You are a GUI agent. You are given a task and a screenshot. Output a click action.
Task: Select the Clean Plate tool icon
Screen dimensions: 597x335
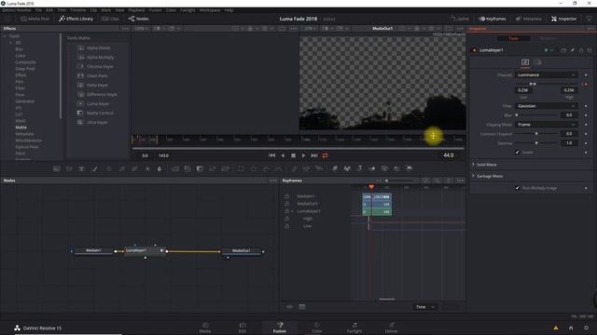[80, 75]
